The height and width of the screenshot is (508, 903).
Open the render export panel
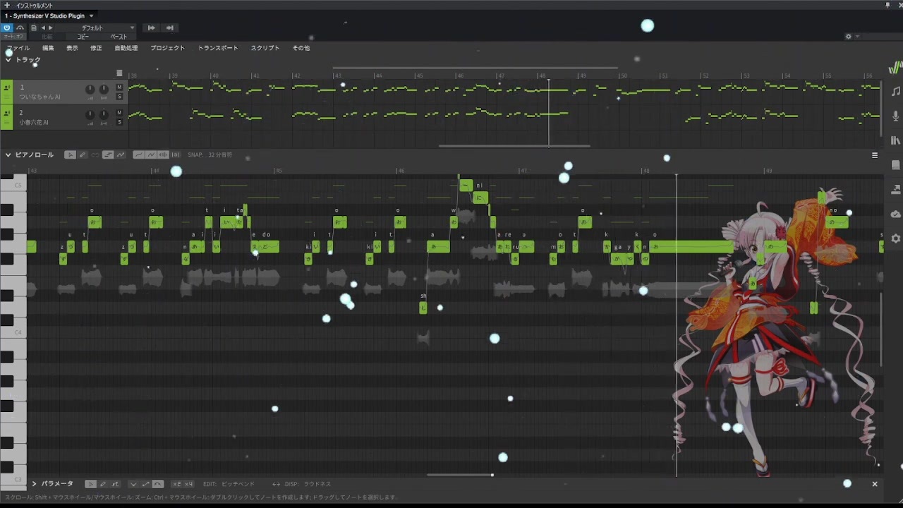click(x=895, y=189)
